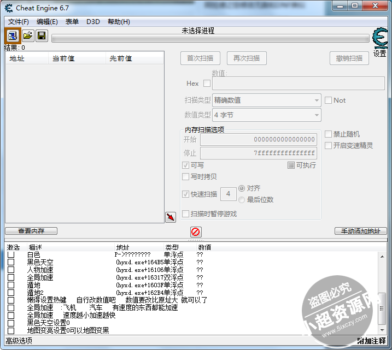The width and height of the screenshot is (392, 350).
Task: Click the save floppy disk icon
Action: (x=42, y=36)
